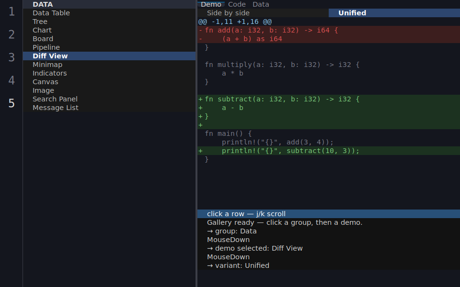Switch to group number 1 in the left rail

pos(11,11)
